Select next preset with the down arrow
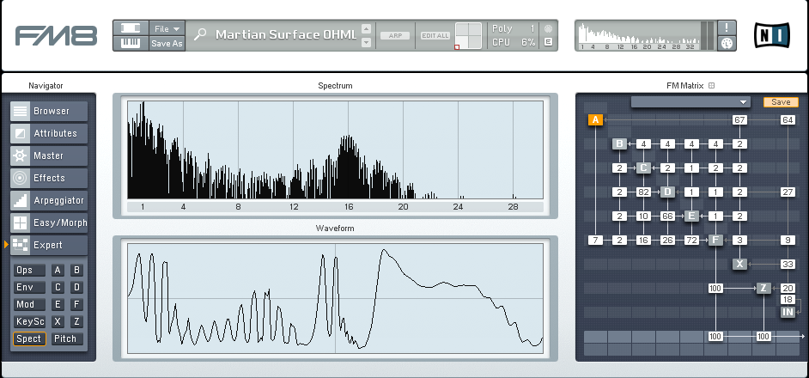809x378 pixels. 367,42
